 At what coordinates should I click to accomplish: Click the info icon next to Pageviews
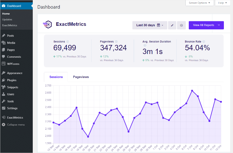pyautogui.click(x=116, y=42)
